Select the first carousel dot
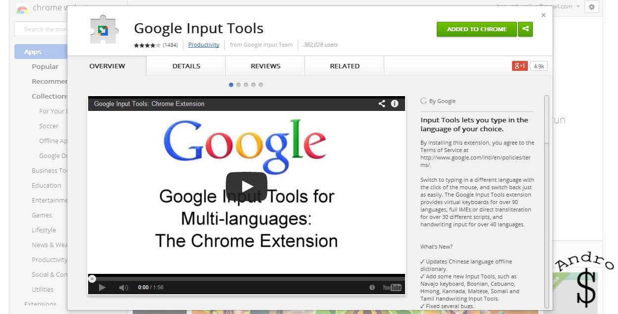The image size is (618, 314). 231,85
